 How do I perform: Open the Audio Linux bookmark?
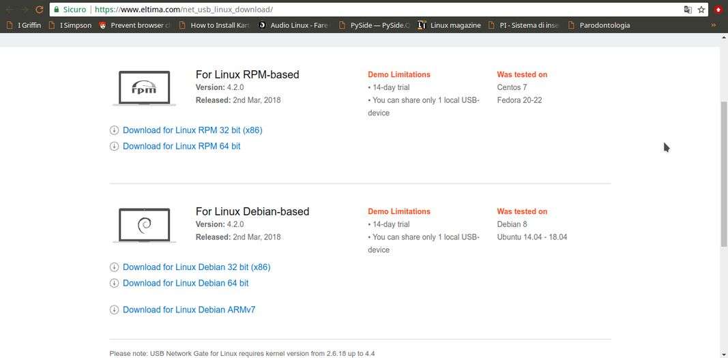pos(293,25)
